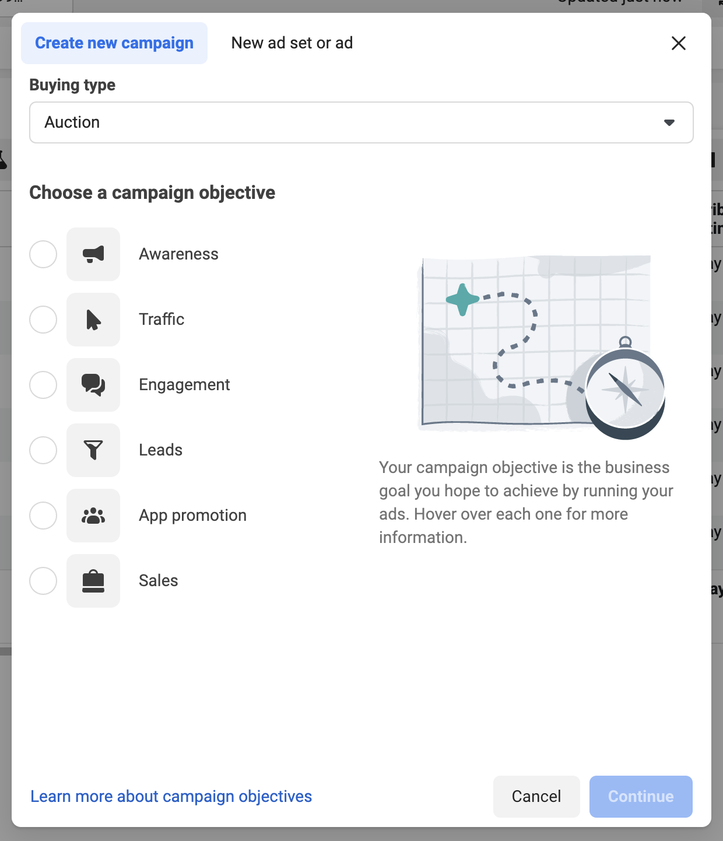Click the Awareness megaphone icon

click(93, 254)
